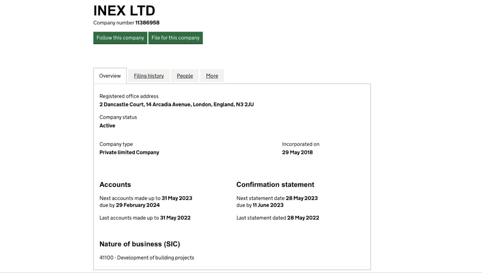482x273 pixels.
Task: Click next accounts date 31 May 2023
Action: coord(177,198)
